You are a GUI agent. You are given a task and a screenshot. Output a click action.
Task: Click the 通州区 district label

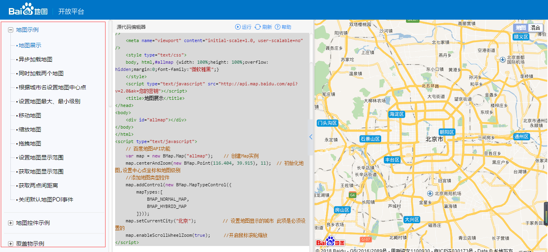522,137
